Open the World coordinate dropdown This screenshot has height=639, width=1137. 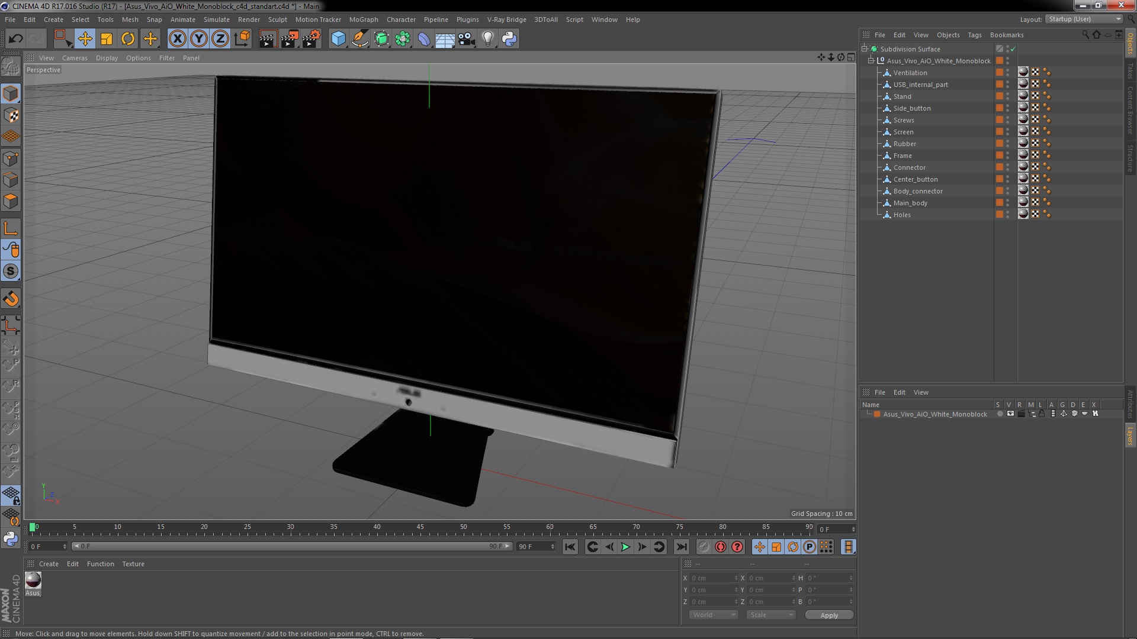point(714,615)
